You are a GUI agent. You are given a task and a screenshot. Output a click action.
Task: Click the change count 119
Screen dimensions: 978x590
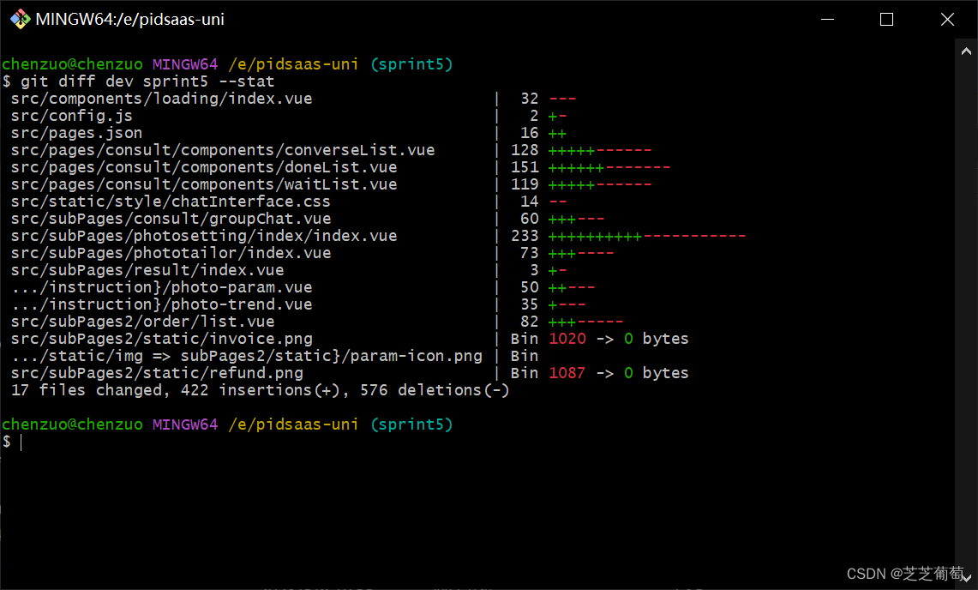[525, 185]
